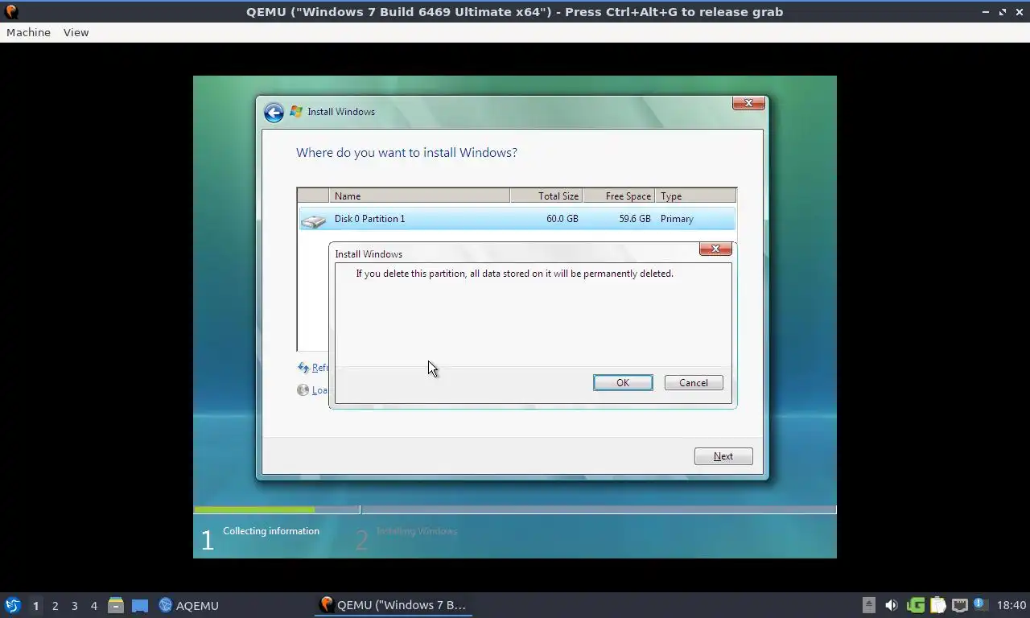Screen dimensions: 1030x618
Task: Click the QEMU icon in the title bar
Action: [x=11, y=11]
